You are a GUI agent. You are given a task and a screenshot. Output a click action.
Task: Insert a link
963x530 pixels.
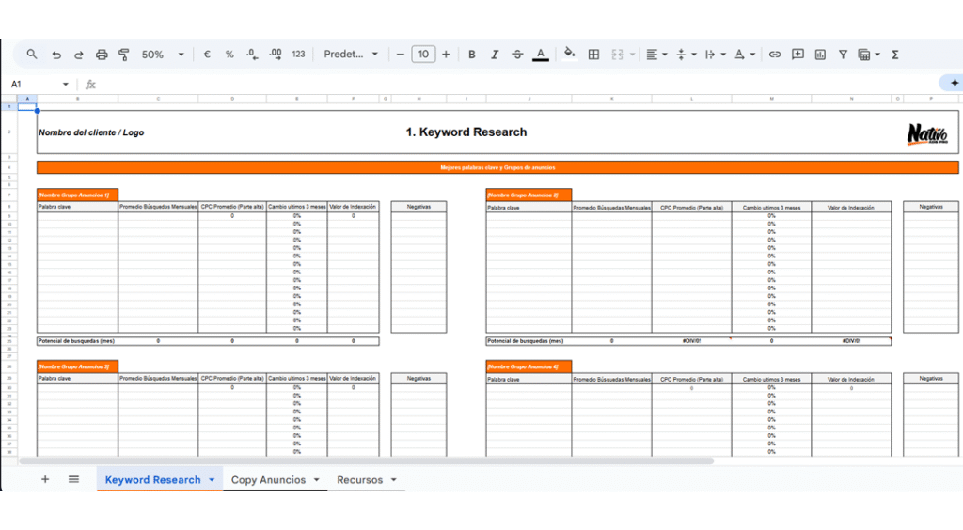(x=775, y=55)
